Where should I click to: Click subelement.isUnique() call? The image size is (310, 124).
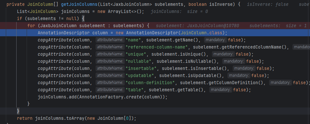(178, 54)
